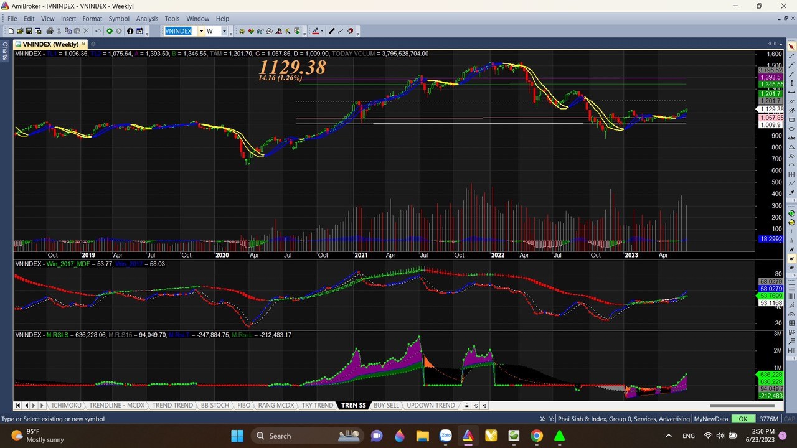Click MyNewData in the status bar
Viewport: 797px width, 448px height.
(x=710, y=419)
